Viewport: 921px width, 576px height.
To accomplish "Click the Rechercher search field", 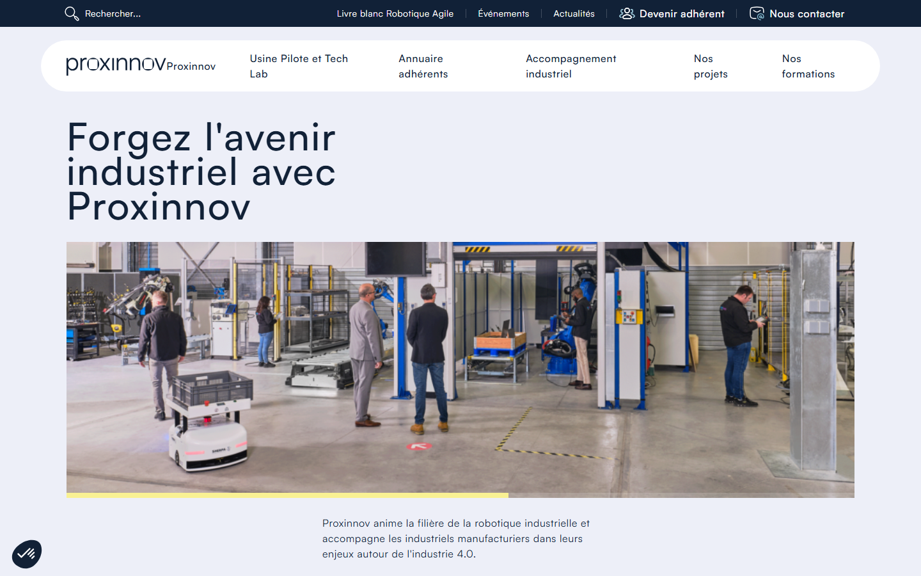I will tap(113, 13).
